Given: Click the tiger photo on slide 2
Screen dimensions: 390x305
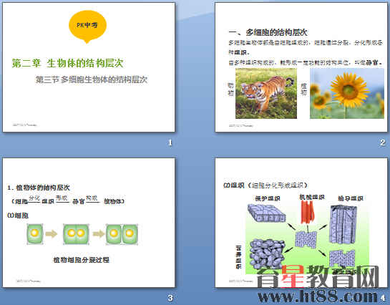Looking at the screenshot, I should pos(266,93).
